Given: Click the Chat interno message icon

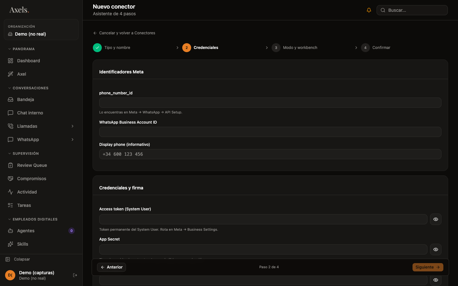Looking at the screenshot, I should (x=10, y=113).
